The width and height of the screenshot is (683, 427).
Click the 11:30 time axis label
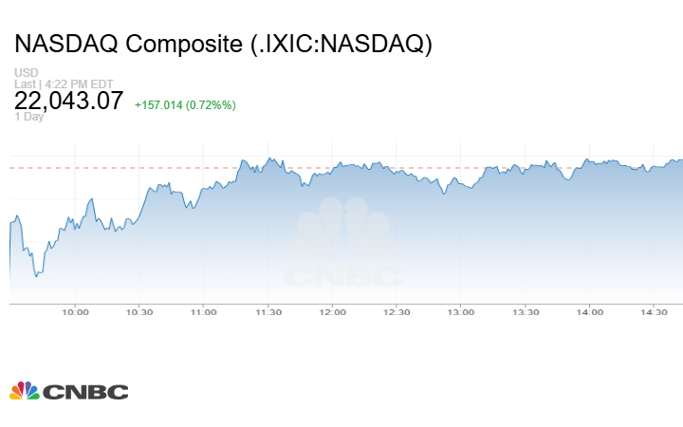[268, 312]
